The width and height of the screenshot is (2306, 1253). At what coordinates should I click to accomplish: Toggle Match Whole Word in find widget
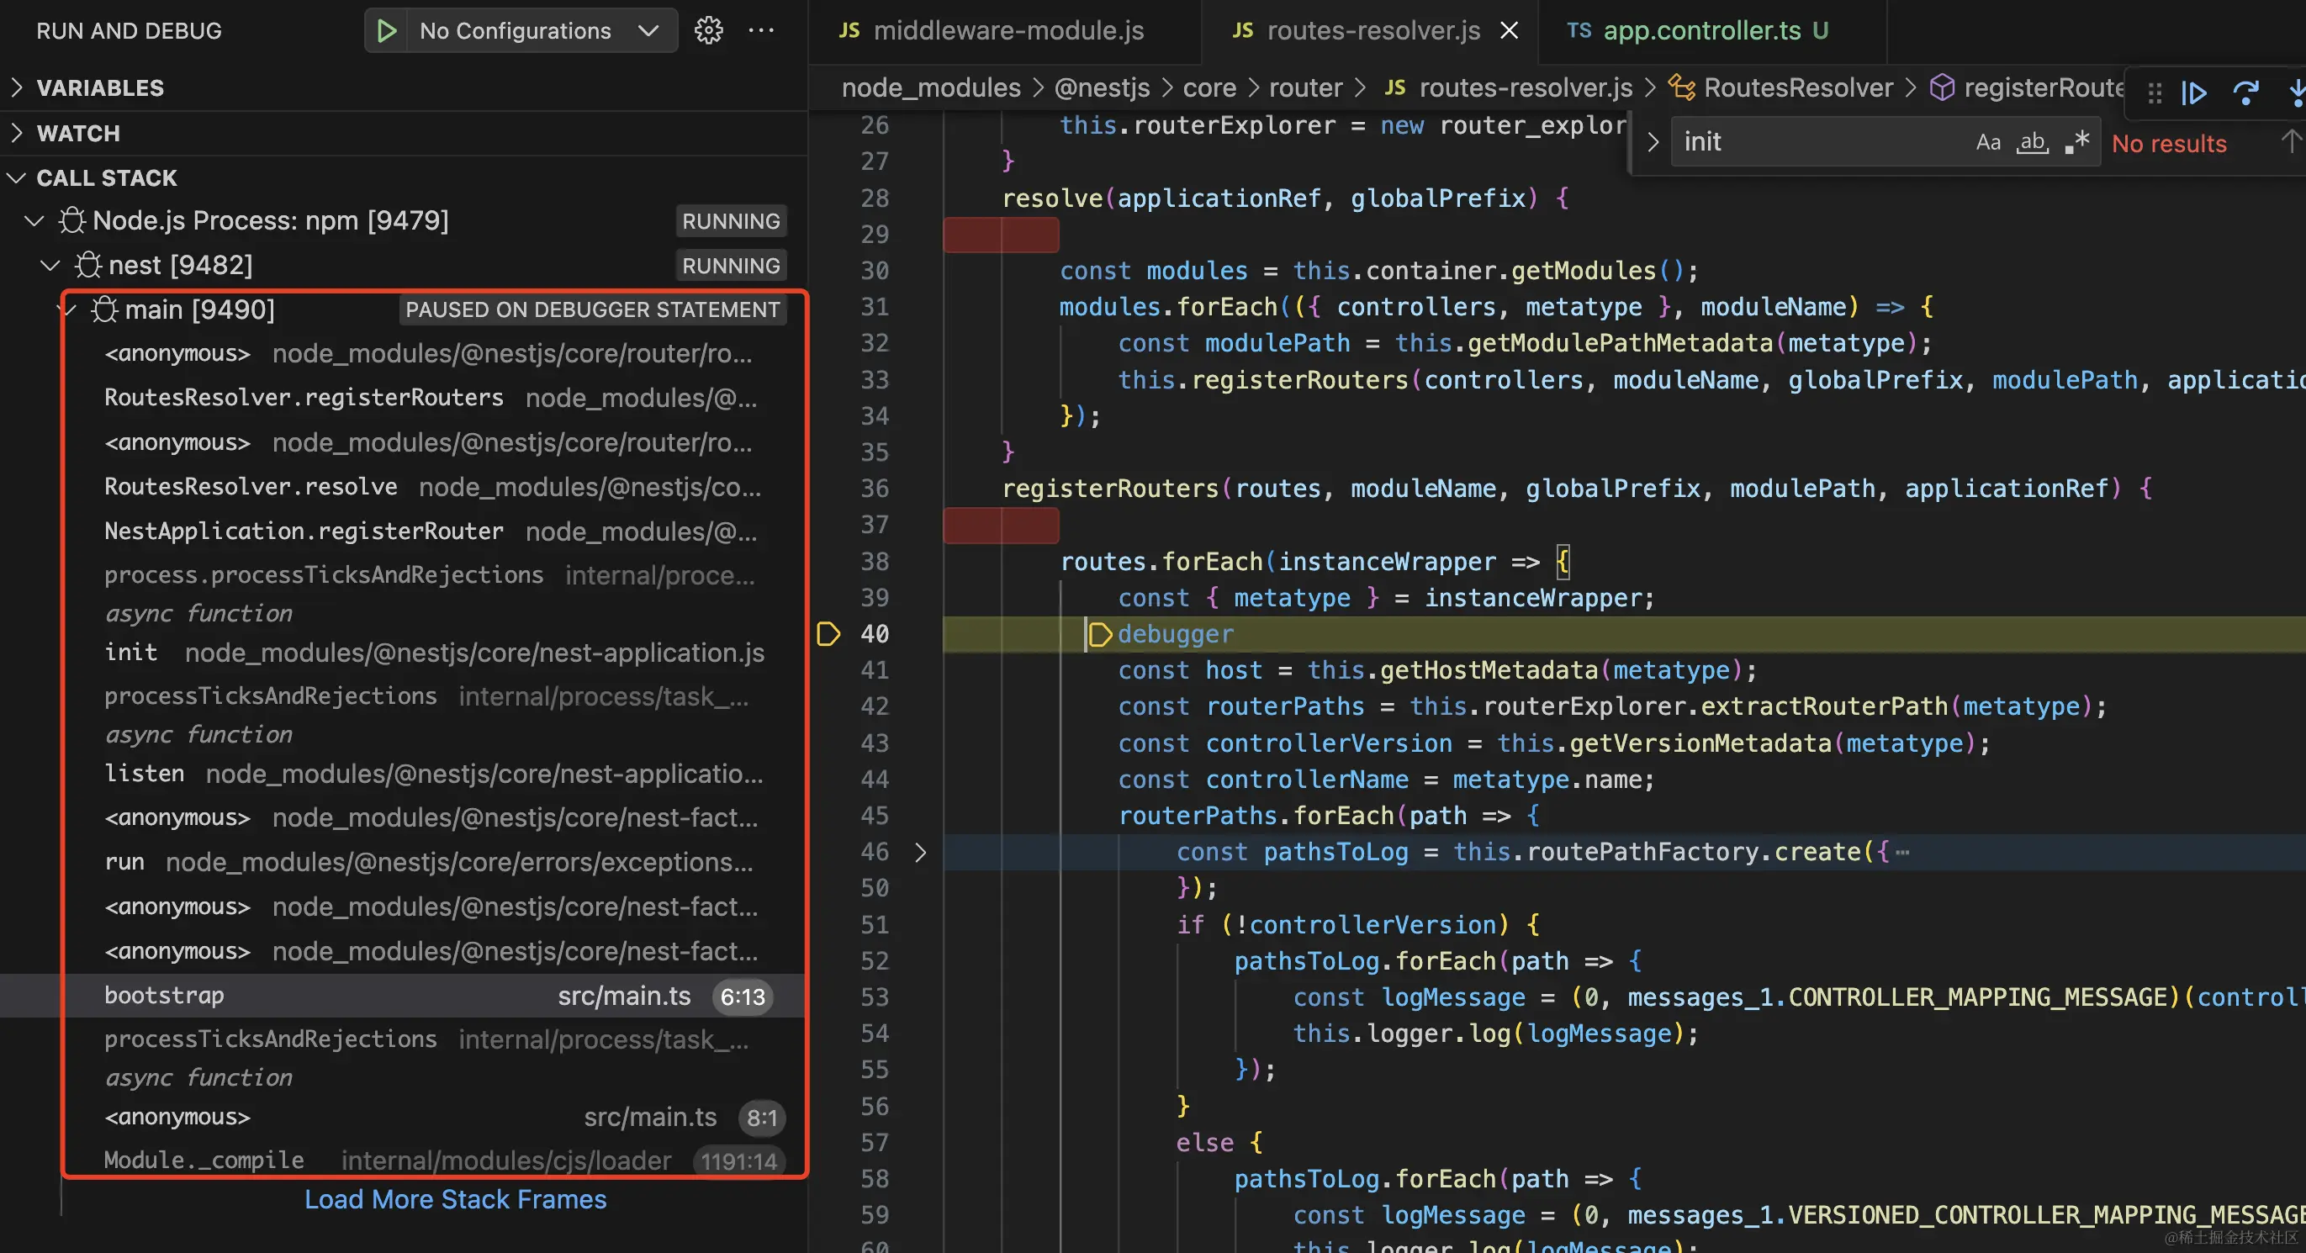(x=2032, y=141)
